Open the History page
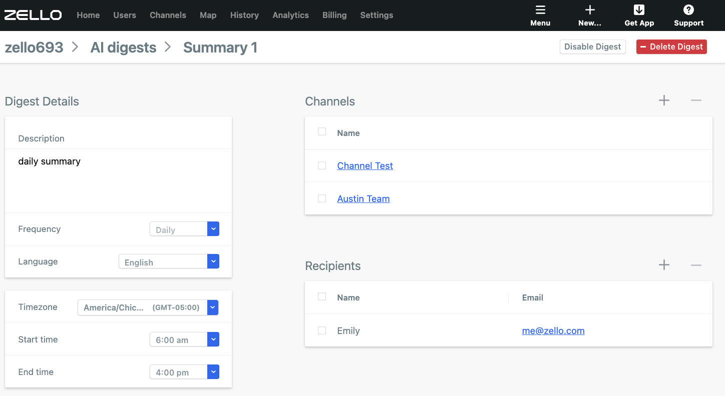The height and width of the screenshot is (396, 725). pos(244,15)
